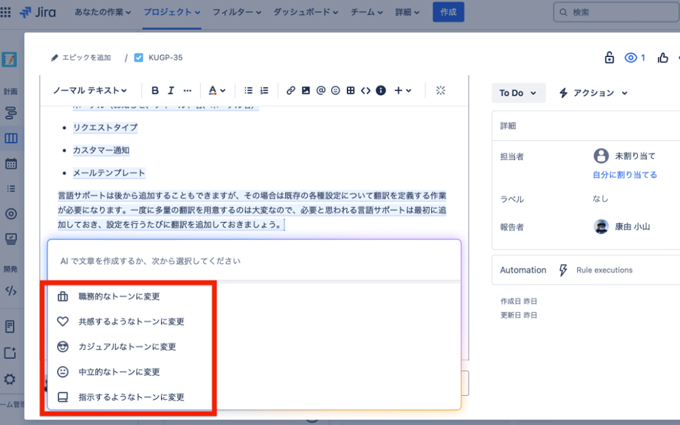680x425 pixels.
Task: Open the チーム menu
Action: tap(367, 12)
